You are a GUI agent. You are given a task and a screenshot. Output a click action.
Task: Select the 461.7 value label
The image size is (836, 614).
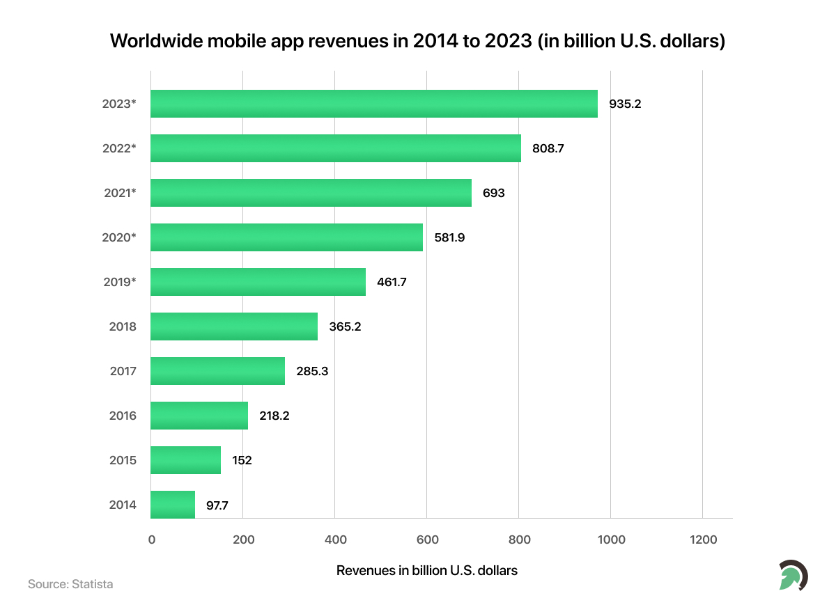[392, 282]
